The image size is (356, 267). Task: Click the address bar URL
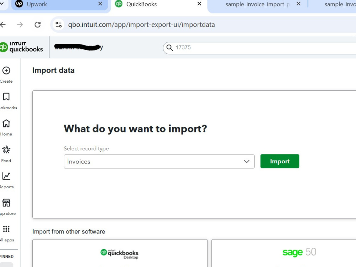(141, 25)
